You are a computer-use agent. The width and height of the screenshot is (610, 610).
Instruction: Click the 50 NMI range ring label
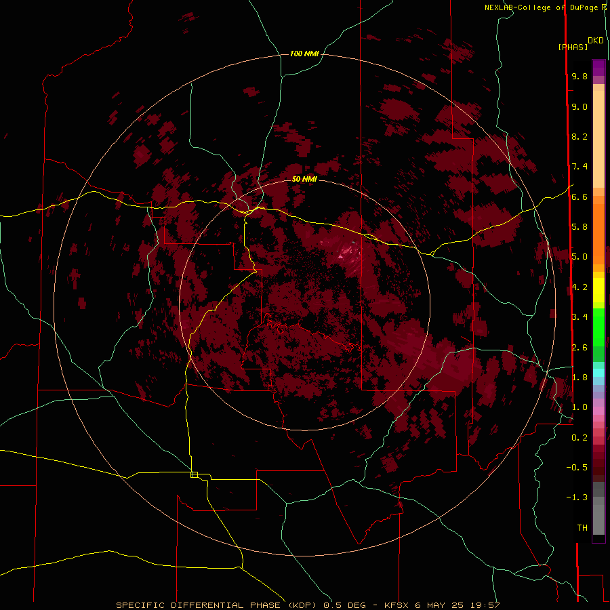304,179
